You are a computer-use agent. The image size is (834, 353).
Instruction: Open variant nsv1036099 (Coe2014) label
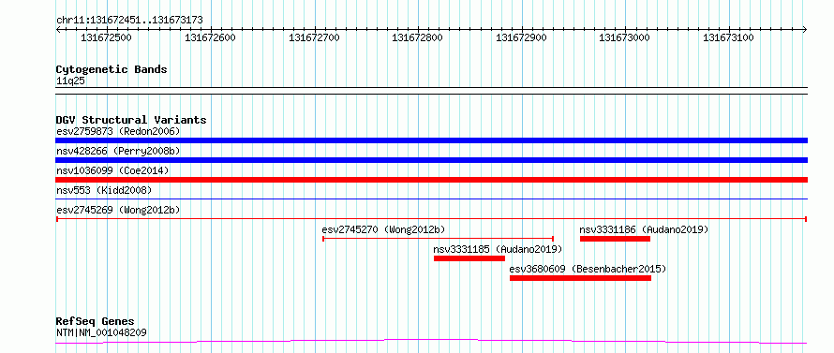click(x=112, y=170)
